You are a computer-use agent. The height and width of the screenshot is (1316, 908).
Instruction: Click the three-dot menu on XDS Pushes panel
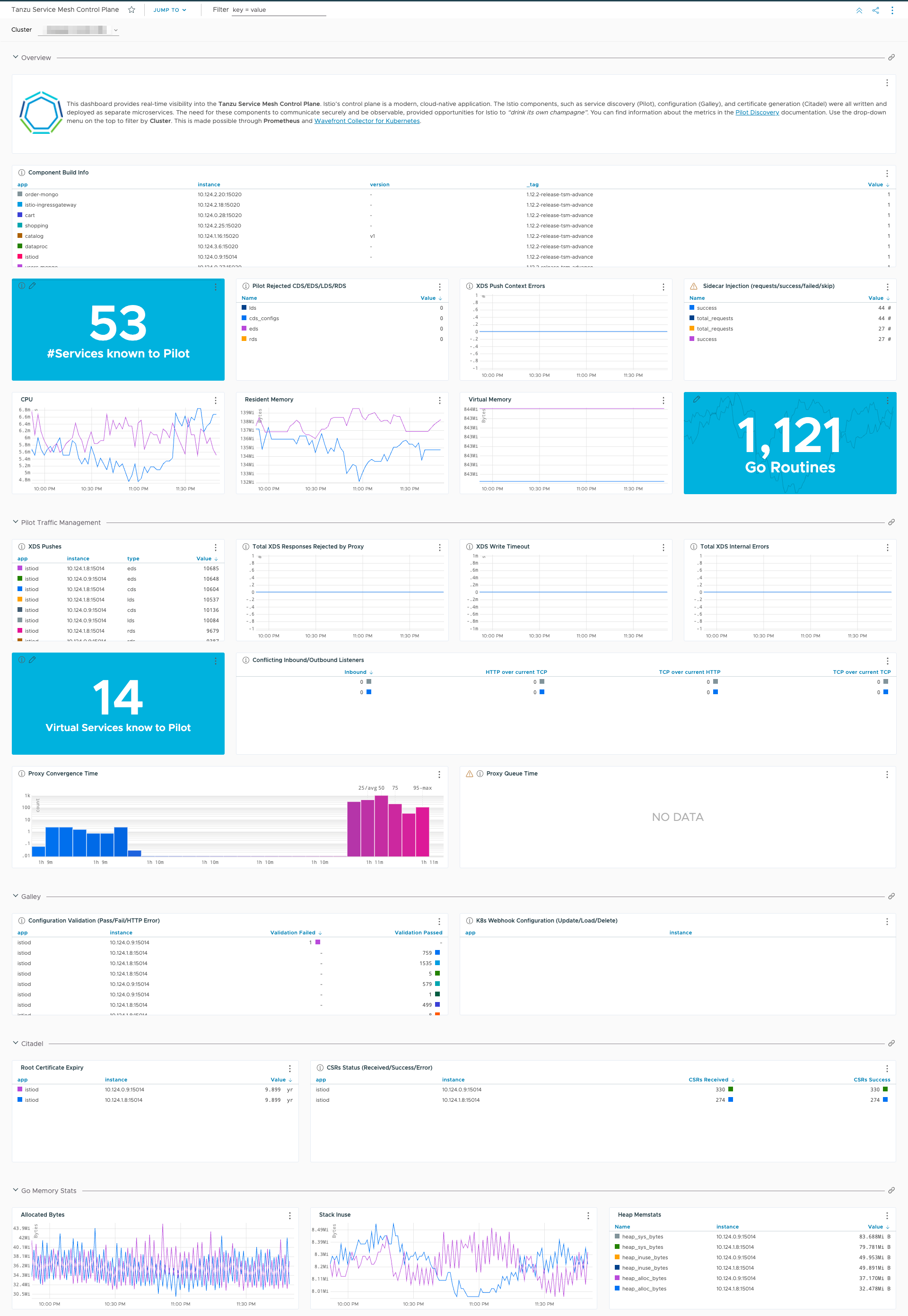click(x=218, y=547)
